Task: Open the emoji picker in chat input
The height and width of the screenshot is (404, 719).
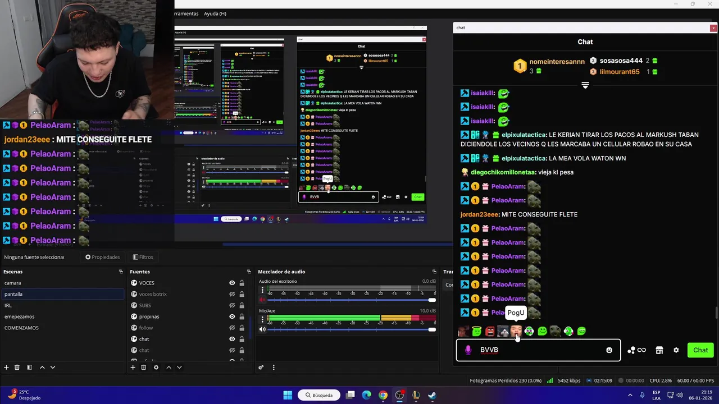Action: [x=609, y=350]
